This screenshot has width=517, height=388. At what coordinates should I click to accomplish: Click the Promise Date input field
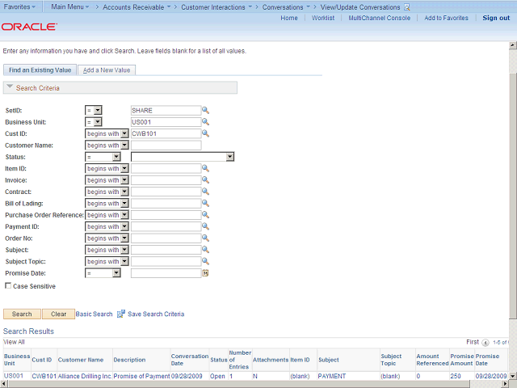tap(166, 273)
